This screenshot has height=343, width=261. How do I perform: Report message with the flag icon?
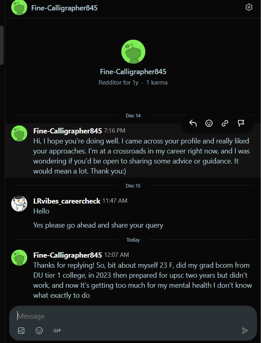[241, 123]
